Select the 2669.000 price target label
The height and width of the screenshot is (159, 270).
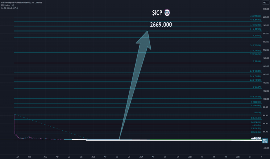coord(161,25)
